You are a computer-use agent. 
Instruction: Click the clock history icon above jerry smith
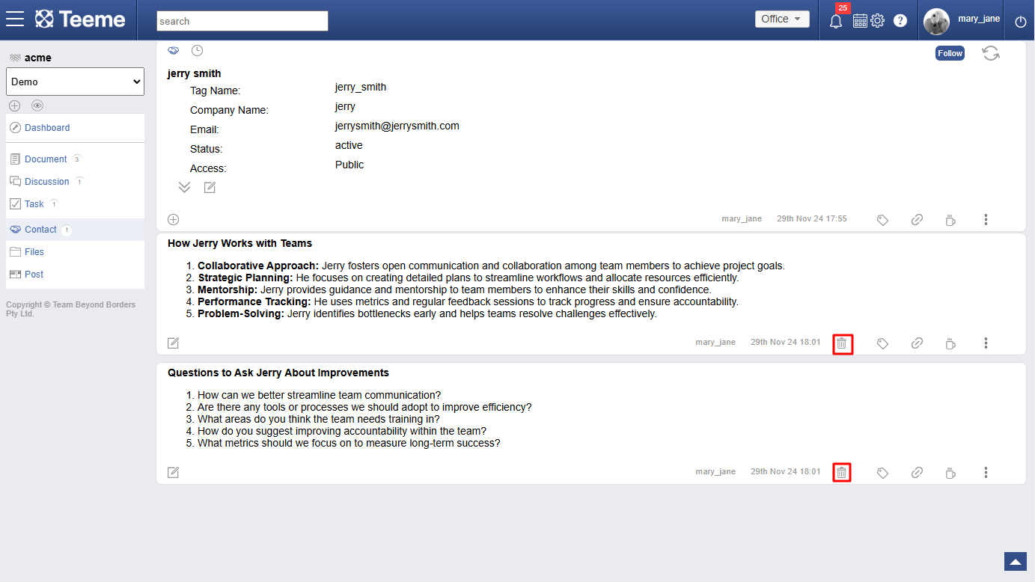pyautogui.click(x=197, y=50)
